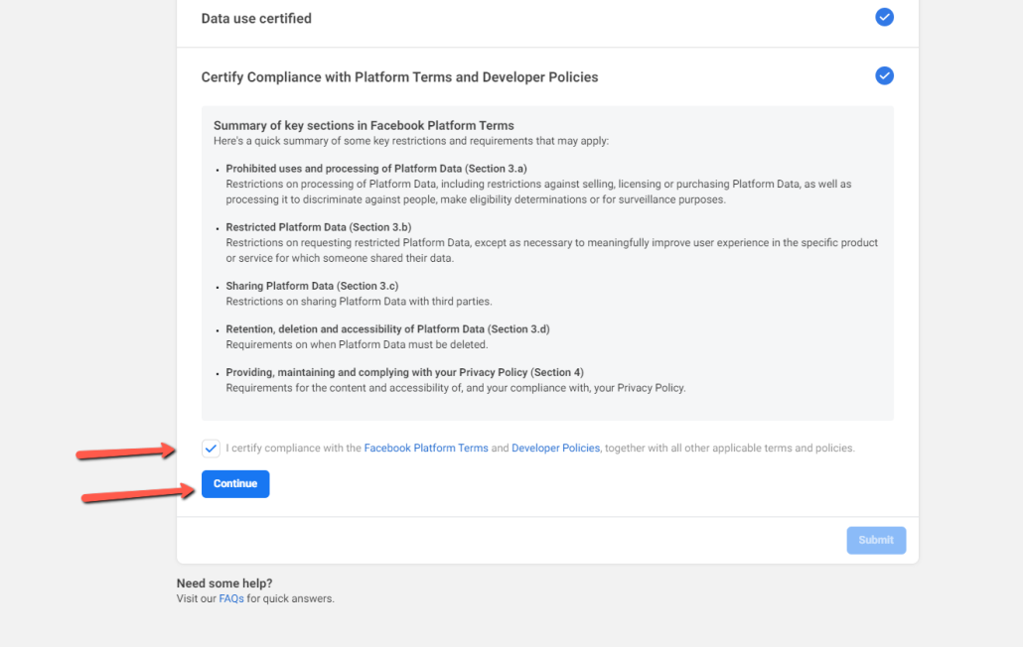Select the Data use certified section header

click(255, 18)
